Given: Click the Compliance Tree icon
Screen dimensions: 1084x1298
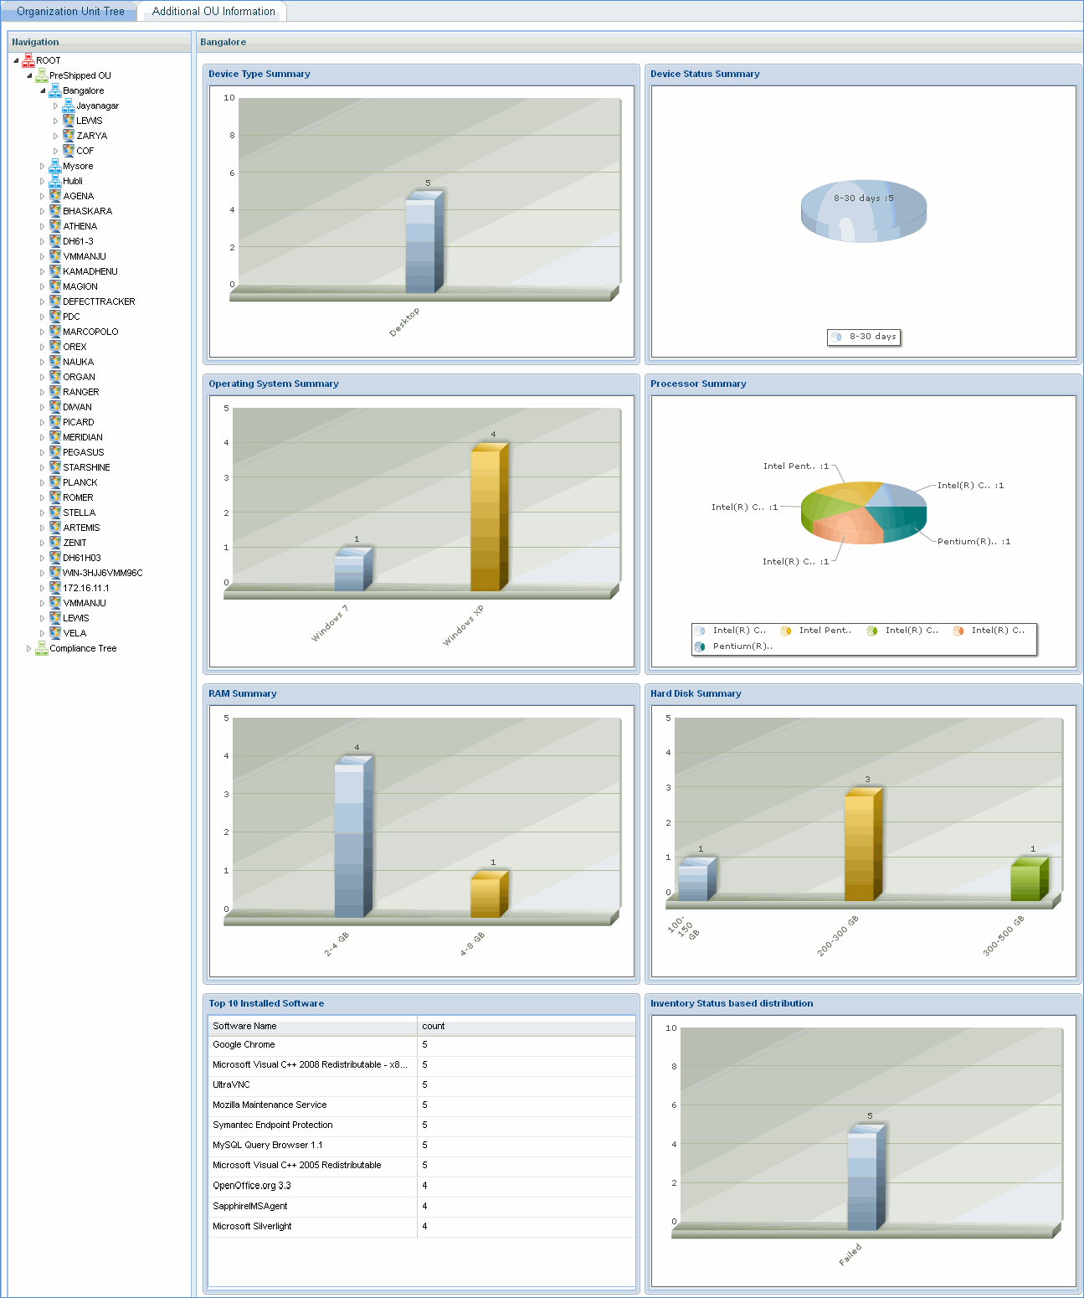Looking at the screenshot, I should click(42, 648).
